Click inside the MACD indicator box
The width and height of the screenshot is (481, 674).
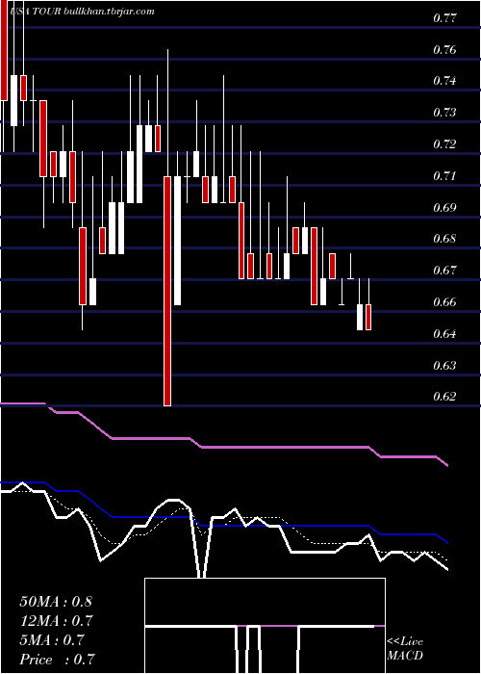pos(265,626)
